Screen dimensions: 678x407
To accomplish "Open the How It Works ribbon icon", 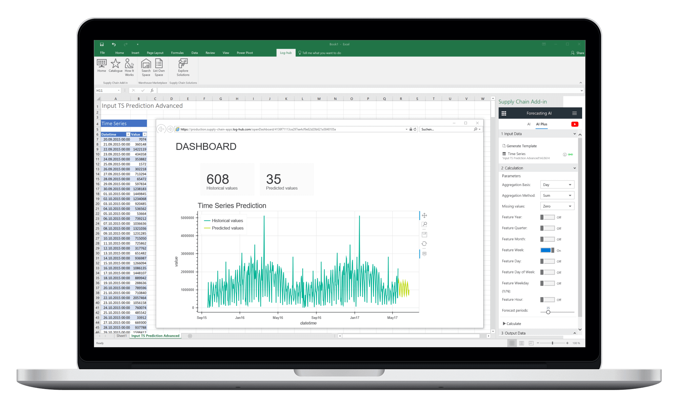I will (129, 66).
